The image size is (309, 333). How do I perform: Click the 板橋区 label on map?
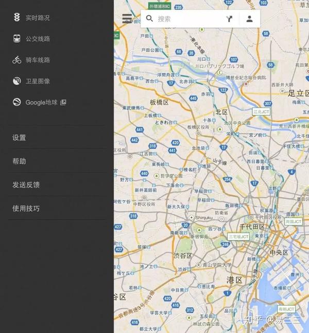(x=159, y=102)
